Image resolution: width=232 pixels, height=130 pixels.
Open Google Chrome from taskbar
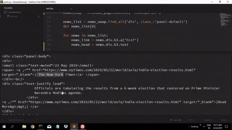(33, 127)
